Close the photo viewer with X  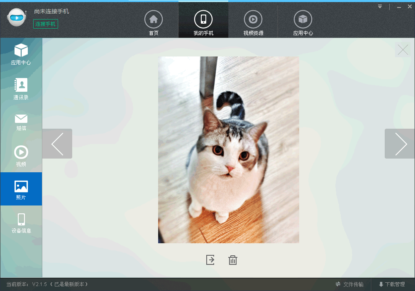(403, 50)
